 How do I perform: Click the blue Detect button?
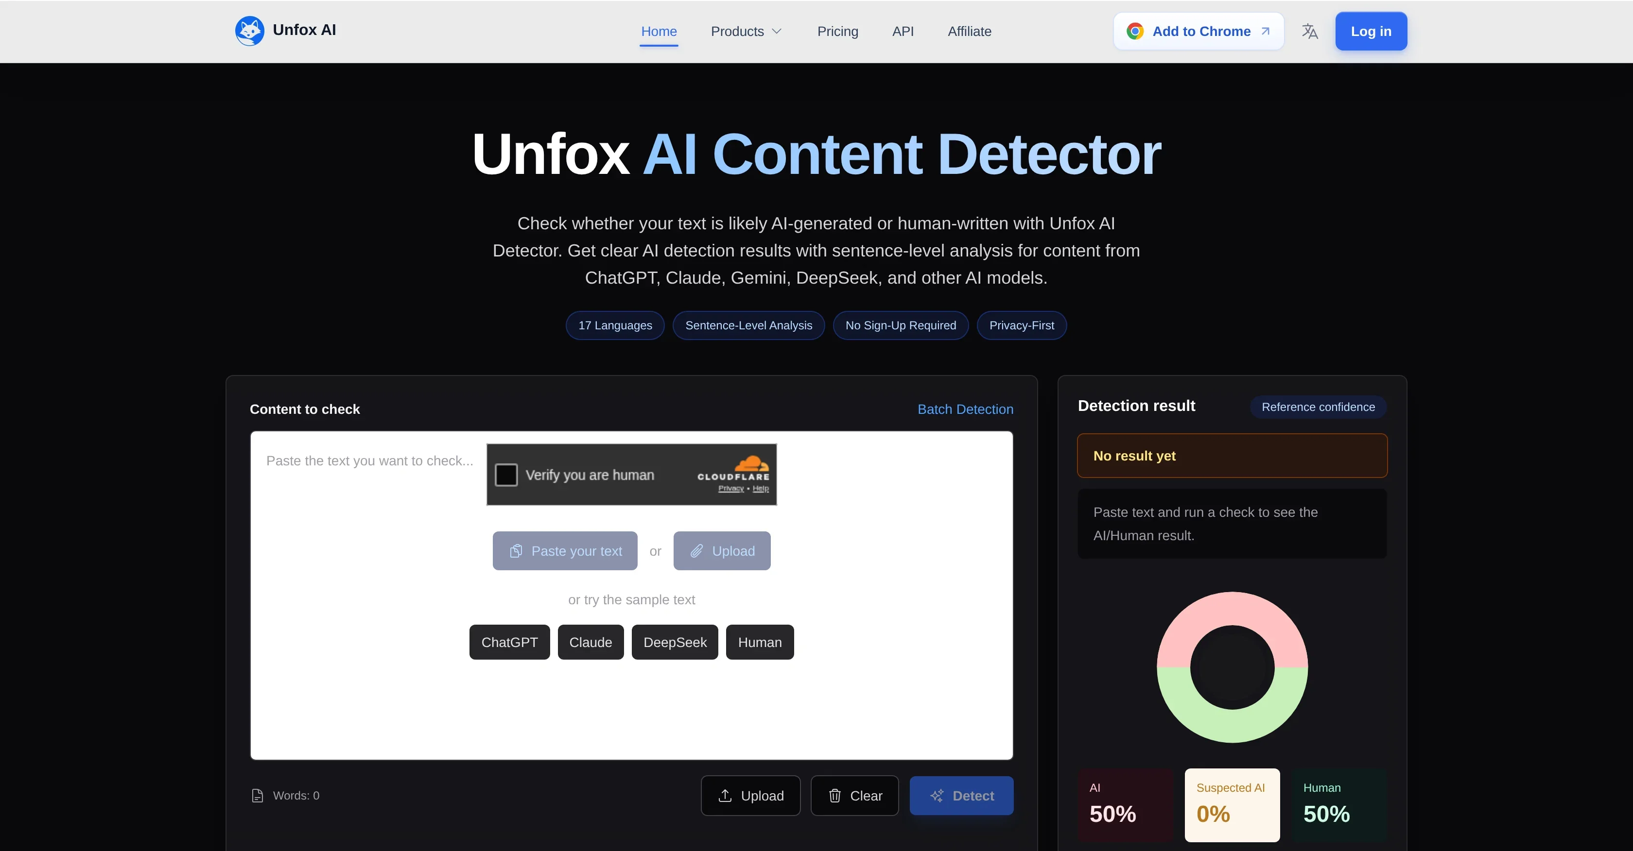pyautogui.click(x=961, y=795)
